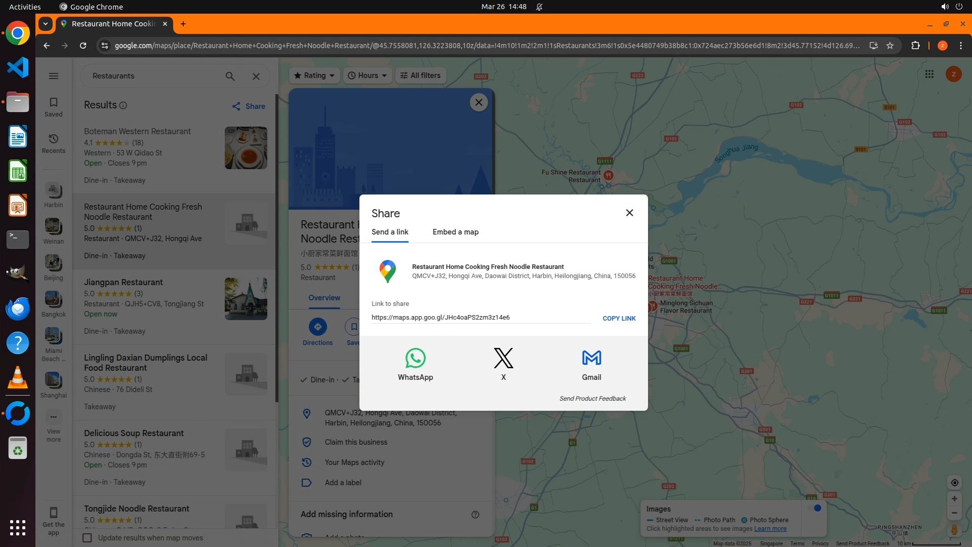Switch to Embed a map tab
The height and width of the screenshot is (547, 972).
tap(455, 232)
